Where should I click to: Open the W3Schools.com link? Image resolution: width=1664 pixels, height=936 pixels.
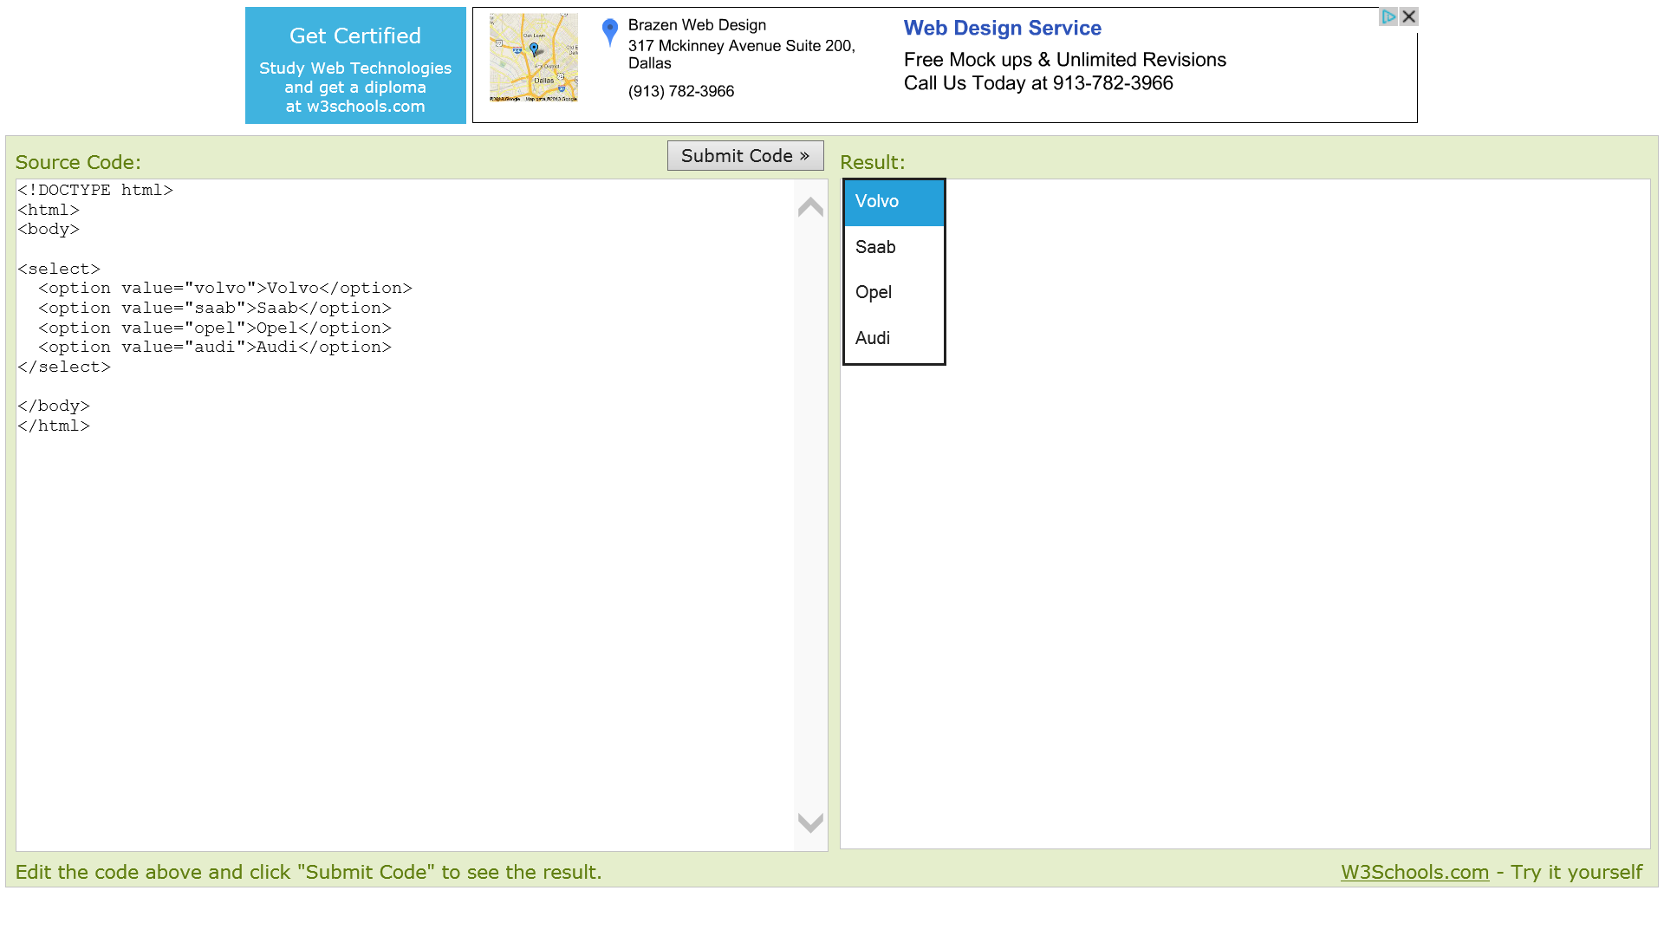[x=1414, y=873]
